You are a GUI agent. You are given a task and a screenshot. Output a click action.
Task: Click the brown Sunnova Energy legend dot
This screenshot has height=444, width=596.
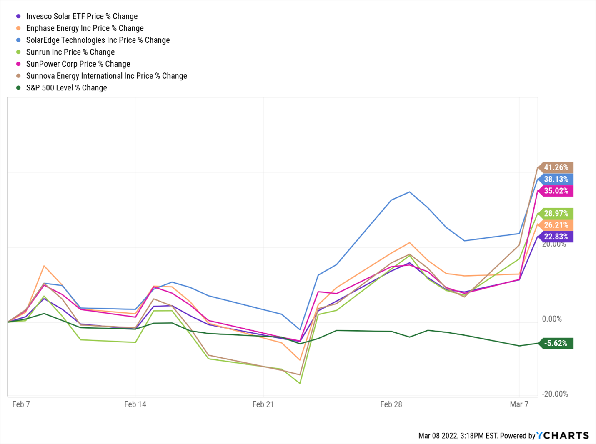click(18, 76)
